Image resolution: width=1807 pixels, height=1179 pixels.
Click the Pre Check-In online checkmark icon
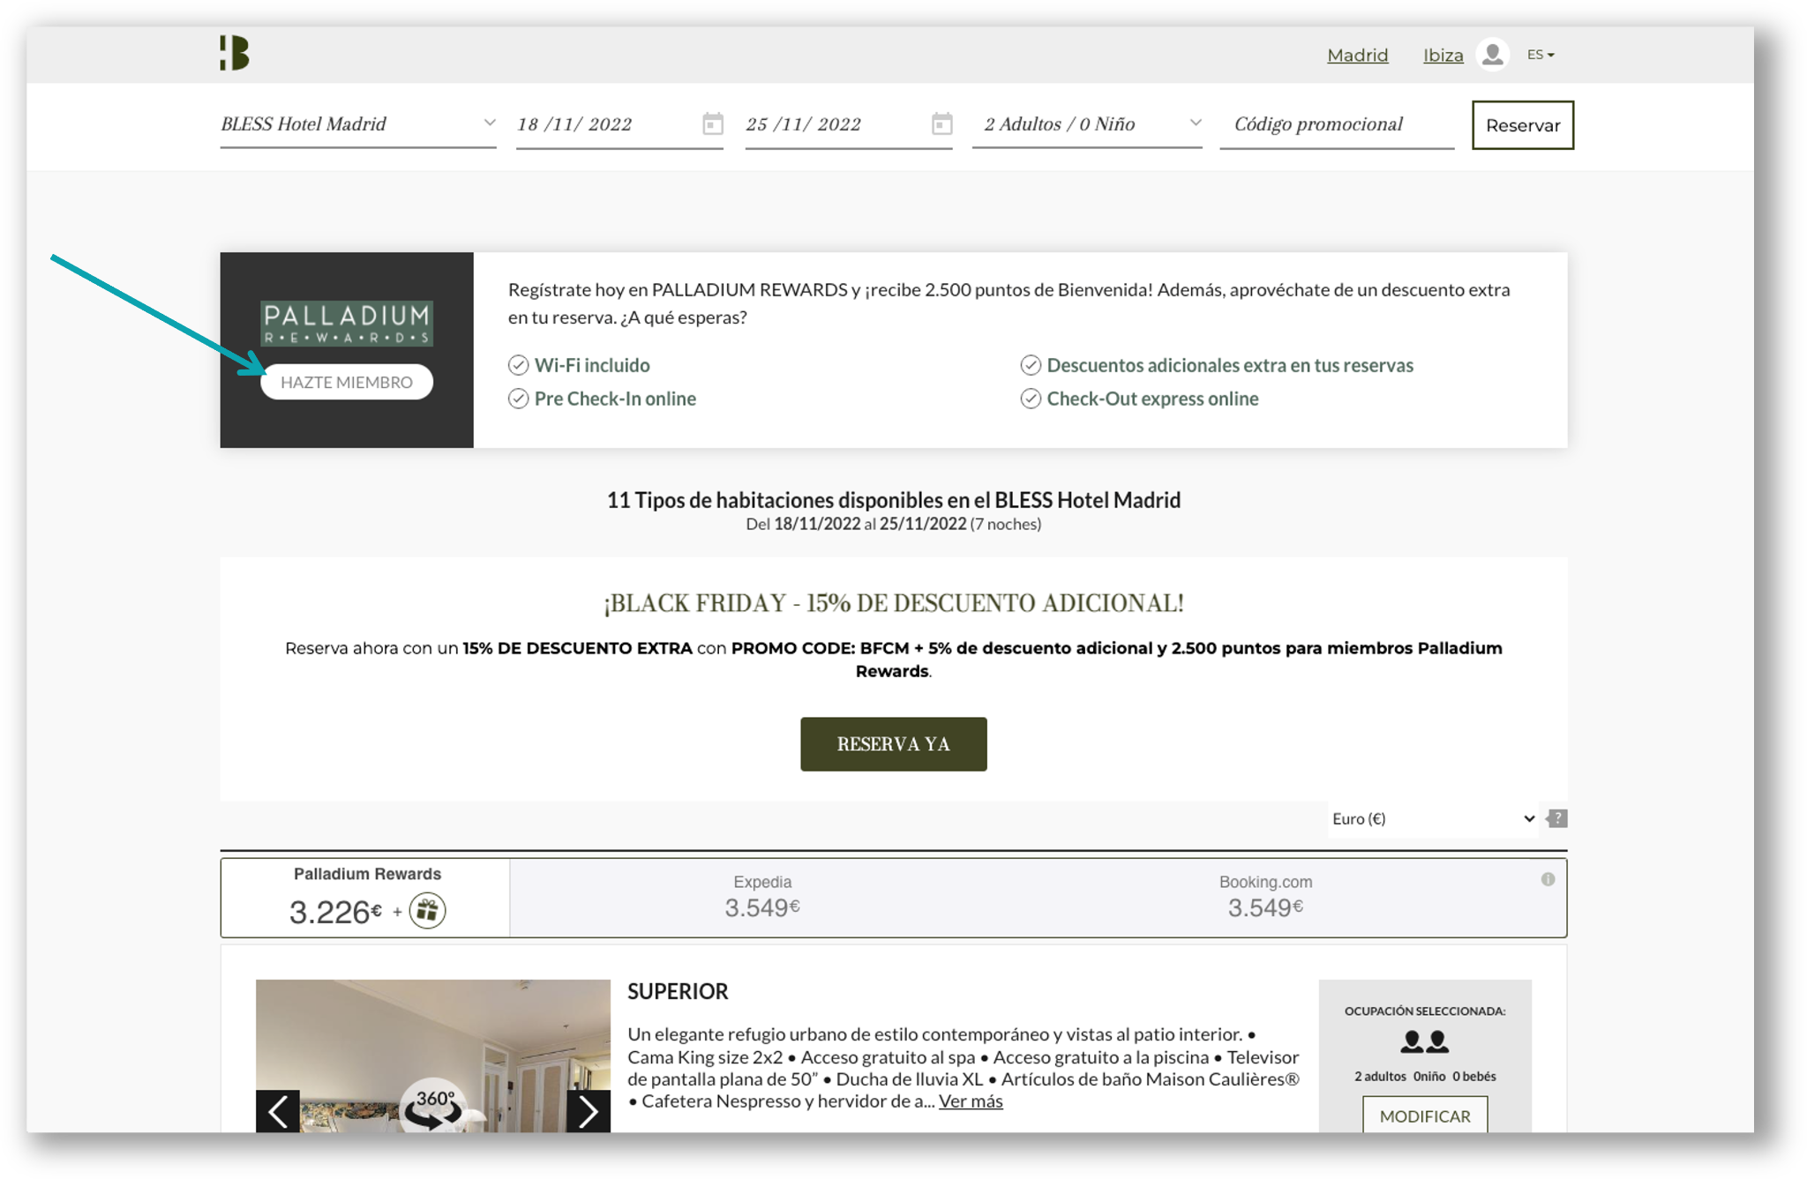pos(519,399)
